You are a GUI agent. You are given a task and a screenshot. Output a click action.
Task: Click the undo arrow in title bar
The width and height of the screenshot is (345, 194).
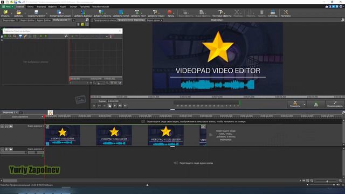(20, 2)
